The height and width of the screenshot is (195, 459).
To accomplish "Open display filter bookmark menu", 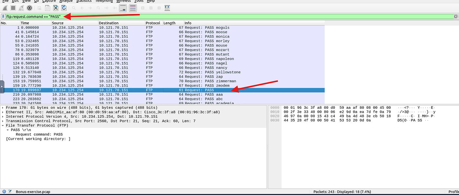I will pyautogui.click(x=3, y=16).
